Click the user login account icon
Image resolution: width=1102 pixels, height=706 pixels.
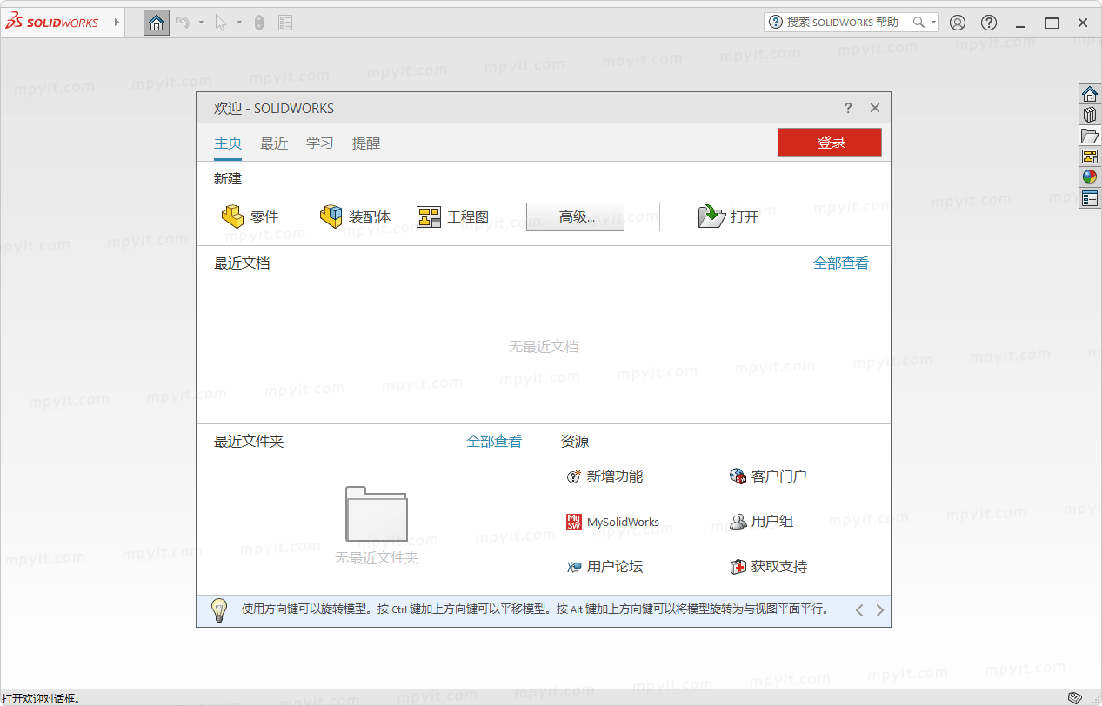click(958, 23)
